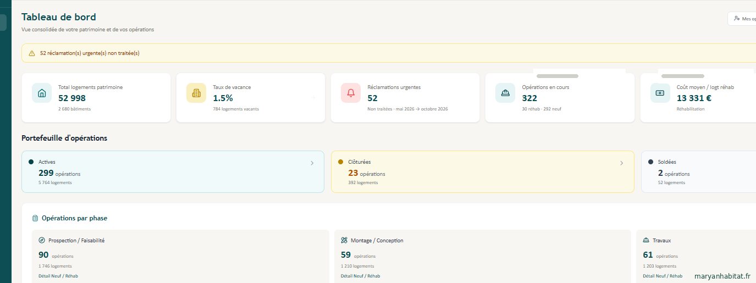Click the banknote icon for Coût moyen
Screen dimensions: 756x283
tap(660, 93)
